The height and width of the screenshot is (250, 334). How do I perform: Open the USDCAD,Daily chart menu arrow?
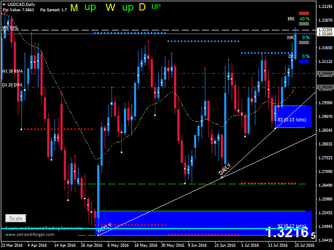point(4,4)
